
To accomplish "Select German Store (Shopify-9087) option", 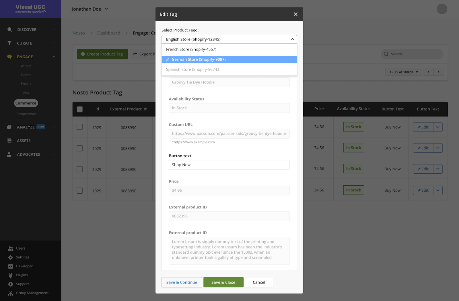I will point(229,59).
